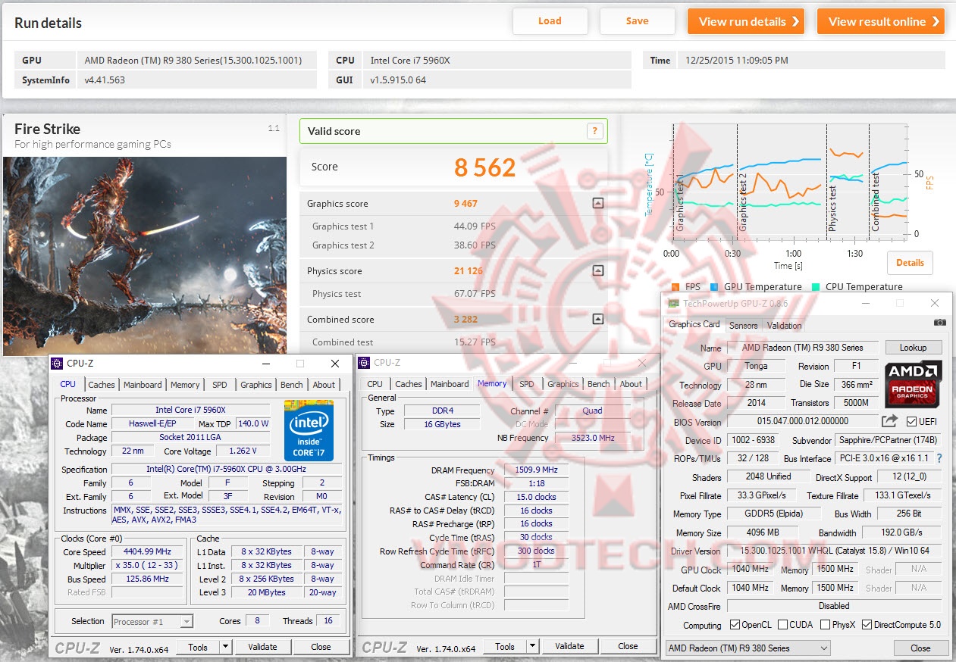The height and width of the screenshot is (662, 956).
Task: Click the Bandwidth value 192.0 GB/s
Action: [x=902, y=532]
